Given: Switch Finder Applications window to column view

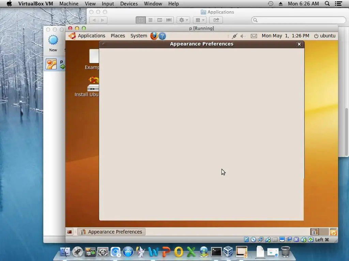Looking at the screenshot, I should tap(160, 20).
